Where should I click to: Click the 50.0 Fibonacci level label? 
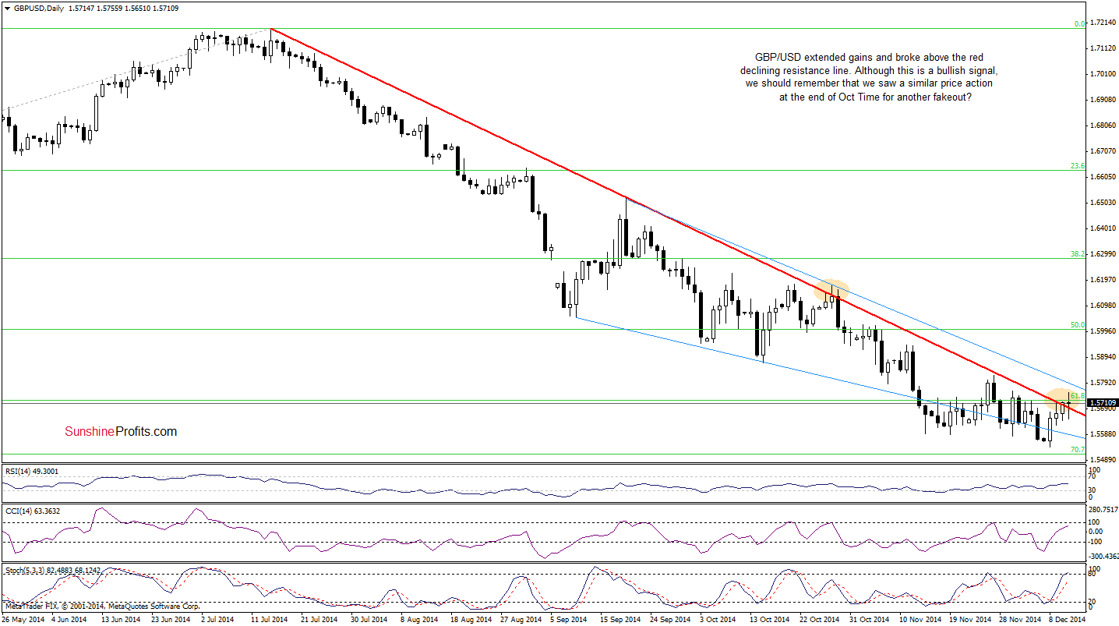coord(1078,325)
